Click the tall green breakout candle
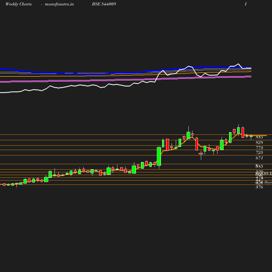272x272 pixels. pos(159,156)
